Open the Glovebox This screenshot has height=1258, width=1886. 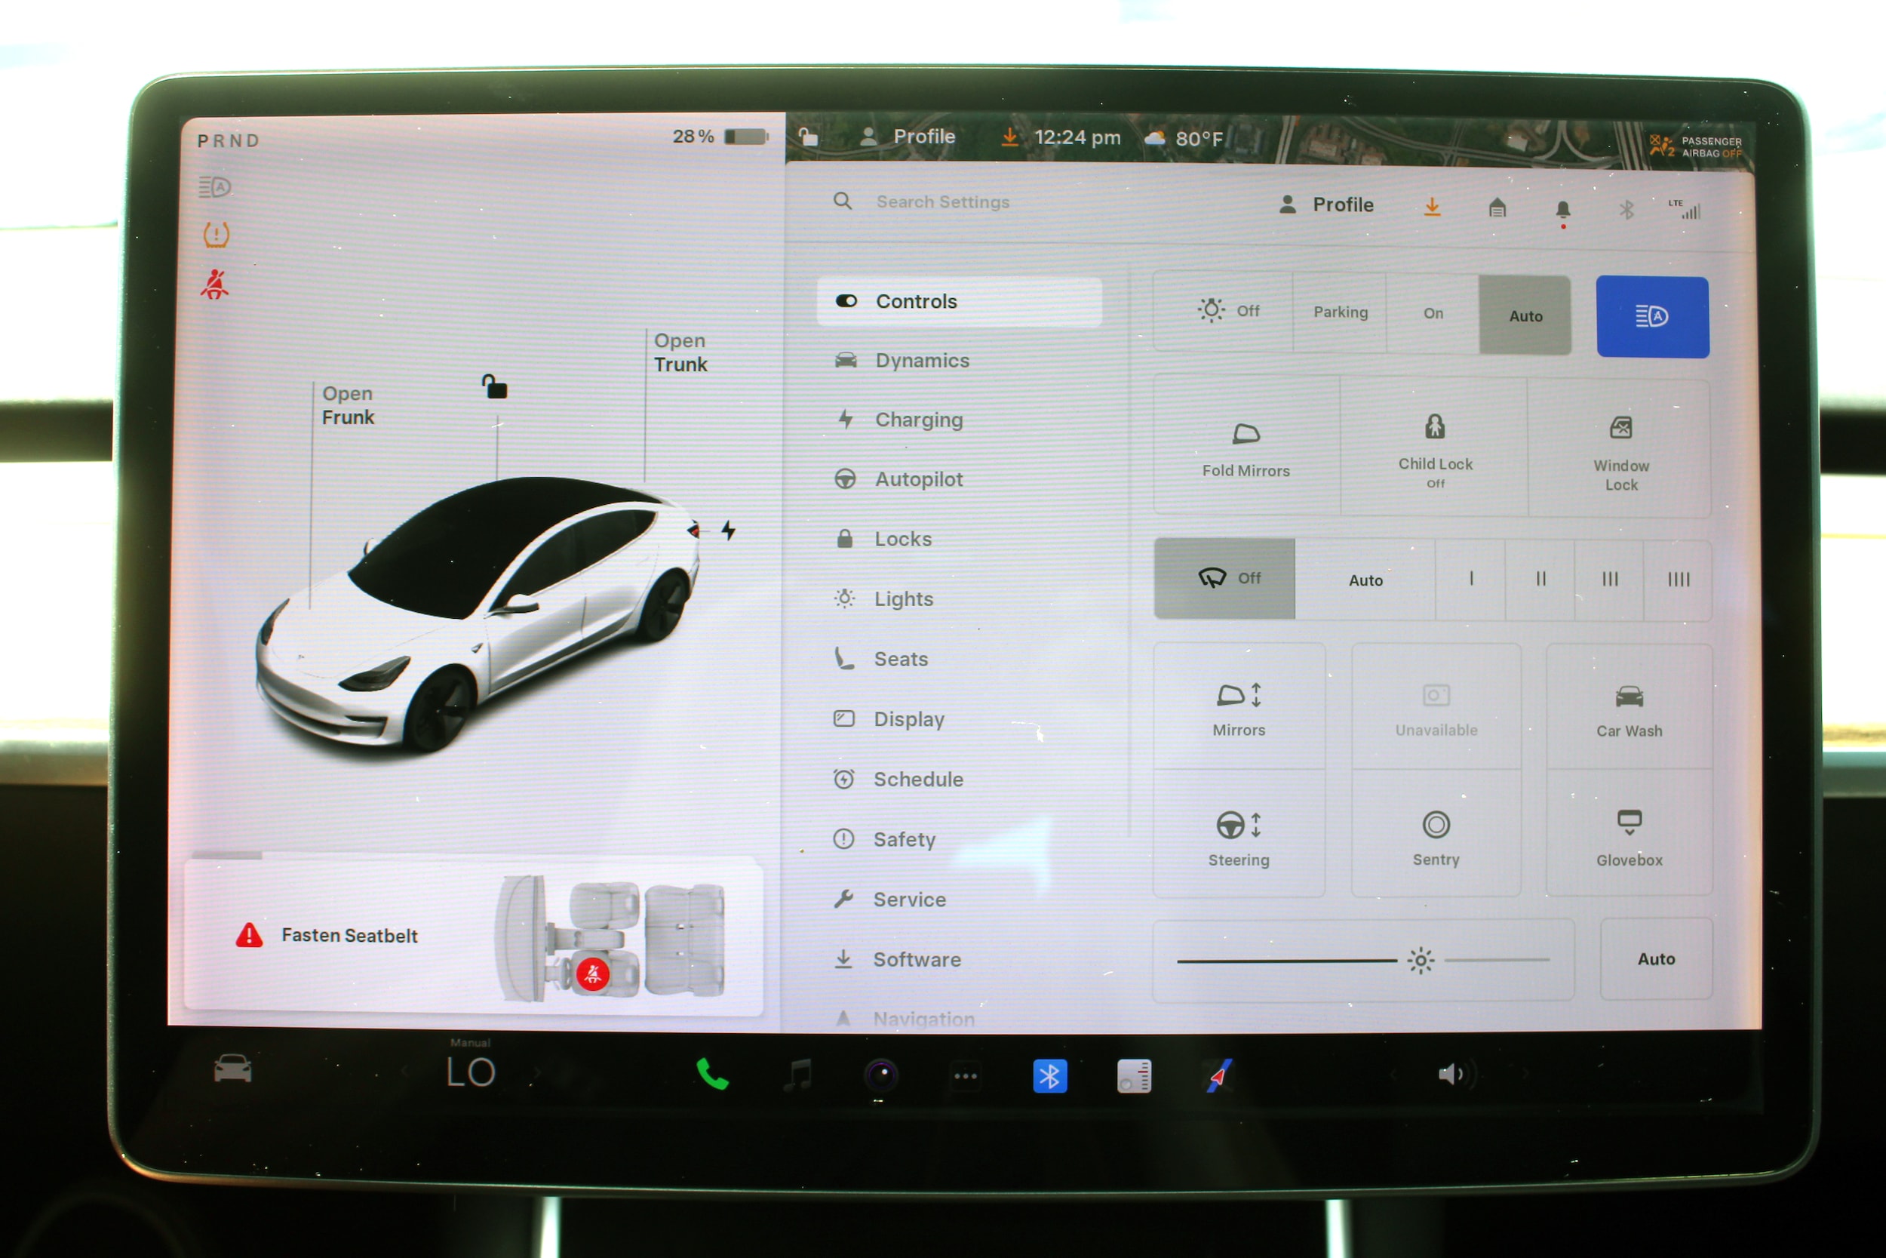click(x=1629, y=835)
